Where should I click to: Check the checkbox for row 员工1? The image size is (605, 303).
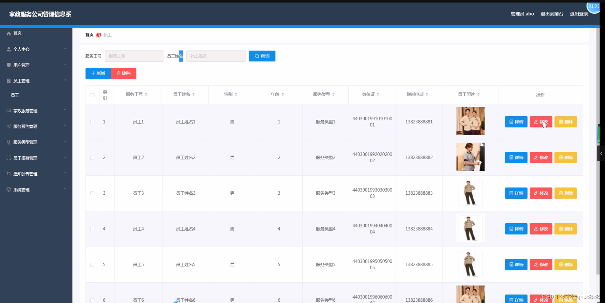pos(92,122)
